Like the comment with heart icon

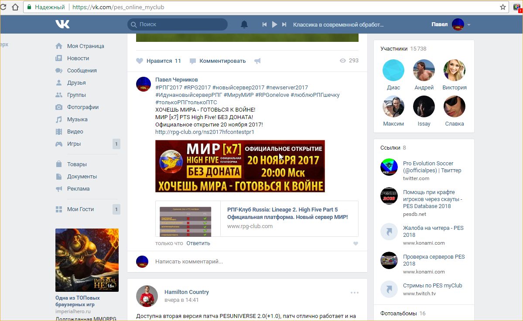tap(356, 243)
